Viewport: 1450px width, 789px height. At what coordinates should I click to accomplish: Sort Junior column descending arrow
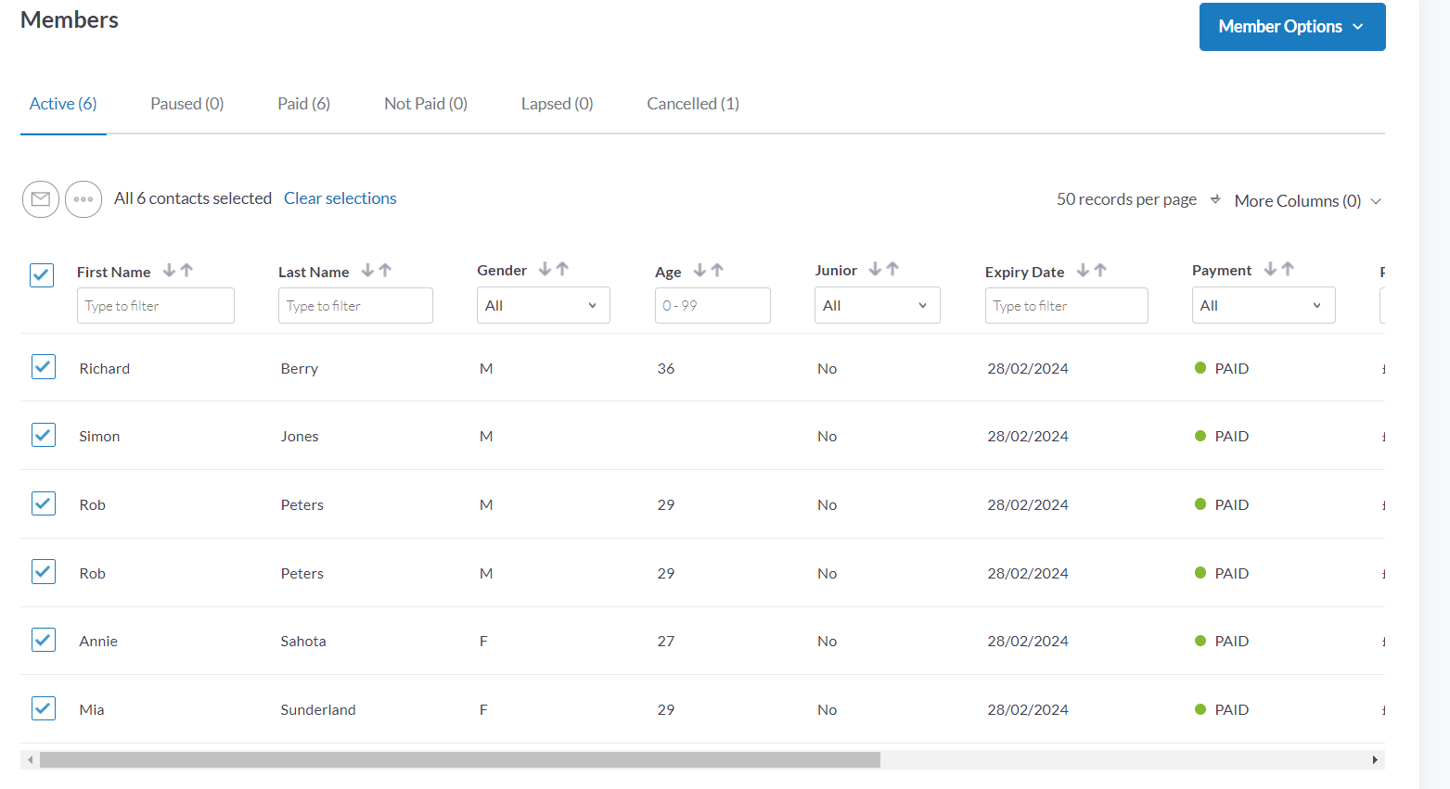[x=875, y=269]
